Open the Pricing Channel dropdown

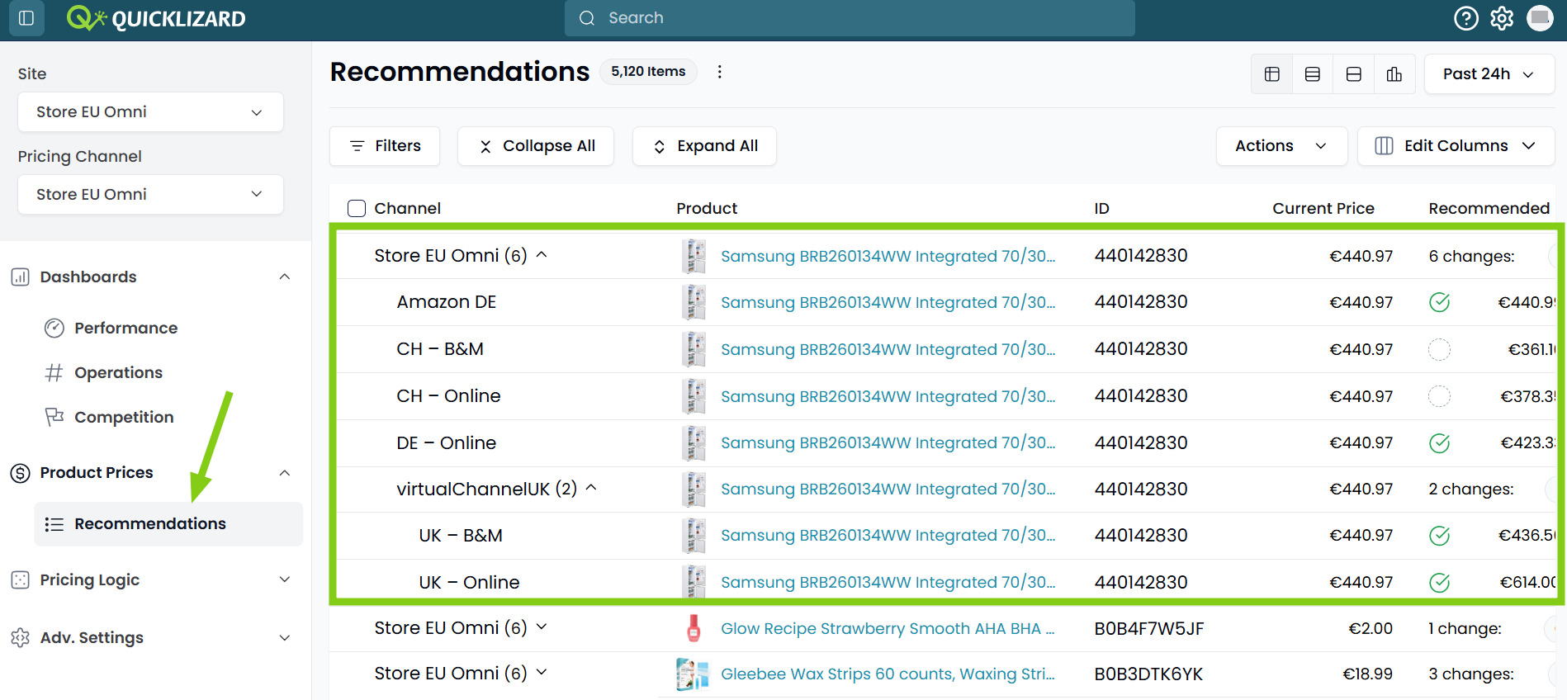coord(150,195)
